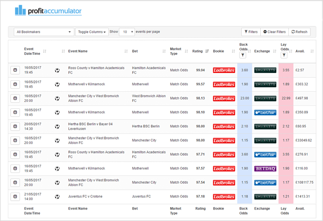Open the All Bookmakers dropdown

(43, 32)
